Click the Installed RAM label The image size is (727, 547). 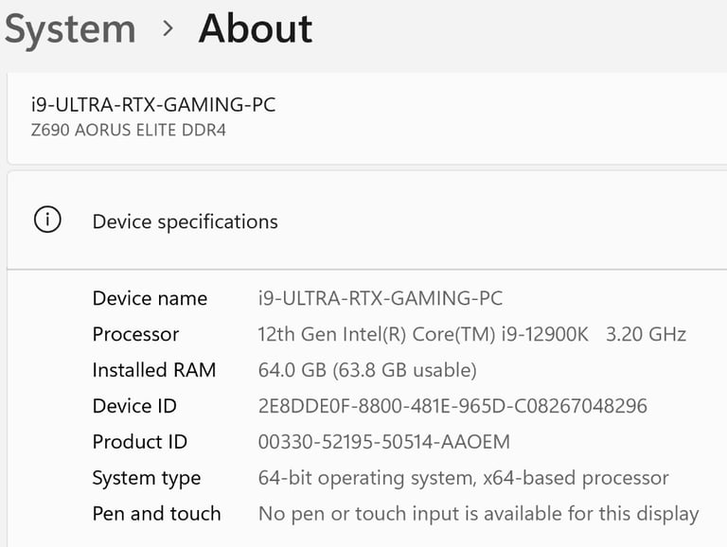click(x=154, y=370)
